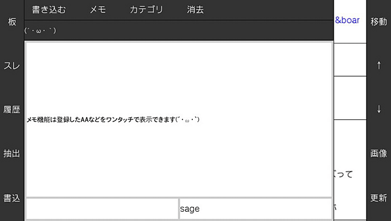Tap the 移動 move button
391x221 pixels.
coord(379,22)
